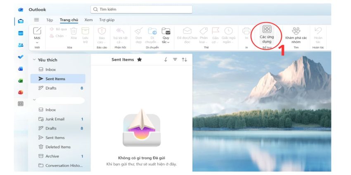Open the Trợ giúp tab
The height and width of the screenshot is (175, 351).
[107, 20]
